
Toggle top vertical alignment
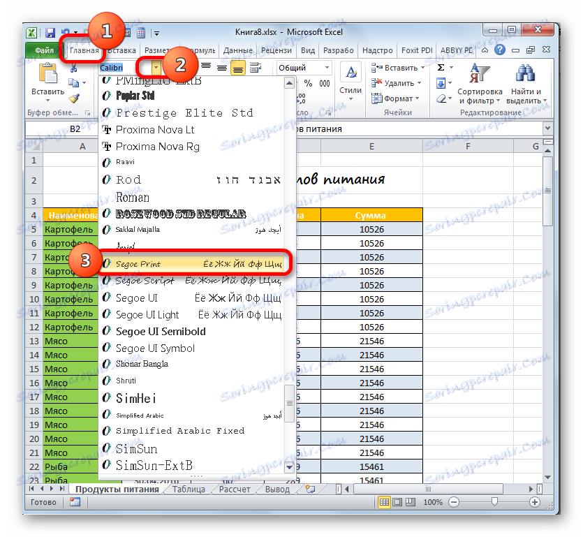[205, 67]
